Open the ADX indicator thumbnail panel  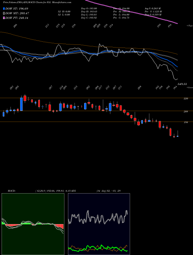[x=99, y=224]
